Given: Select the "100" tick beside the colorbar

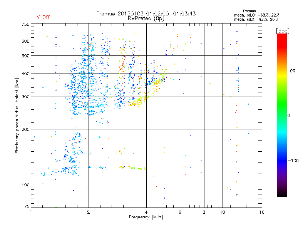Looking at the screenshot, I should click(x=291, y=71).
